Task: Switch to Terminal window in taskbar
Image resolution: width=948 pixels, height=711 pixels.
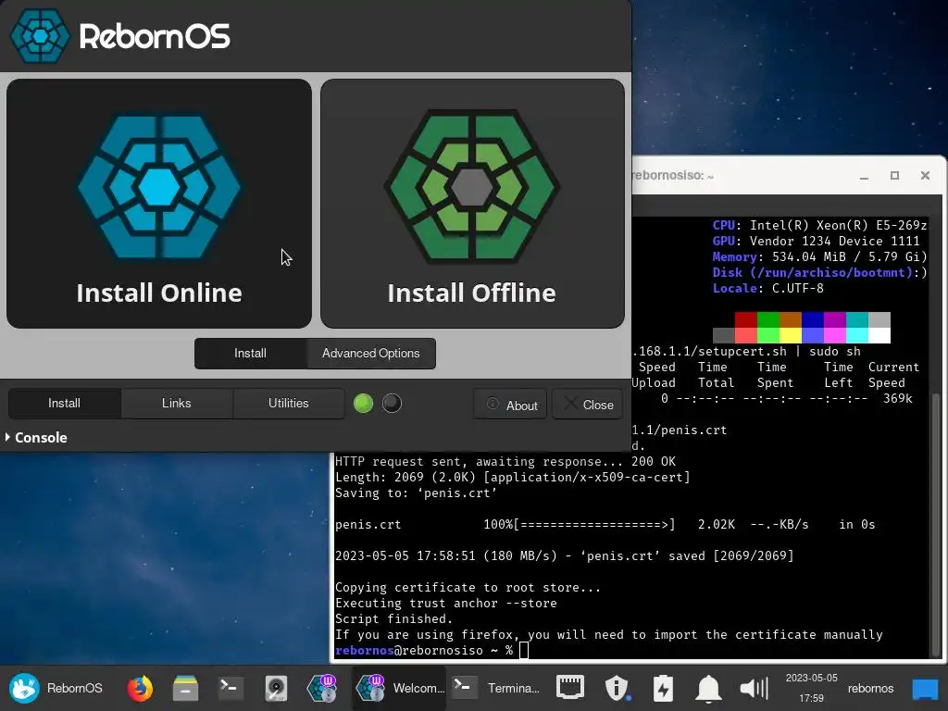Action: coord(496,688)
